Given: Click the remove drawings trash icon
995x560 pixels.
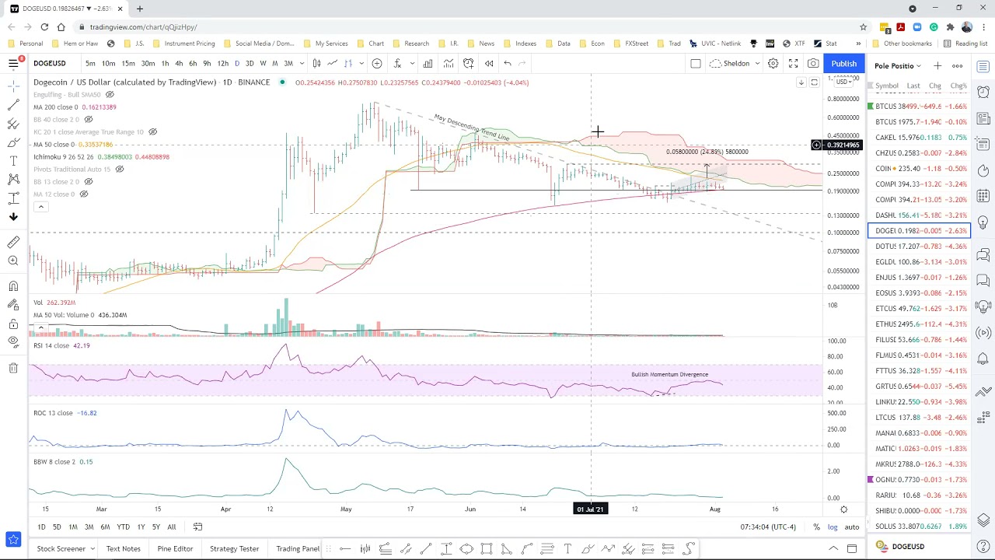Looking at the screenshot, I should point(13,368).
